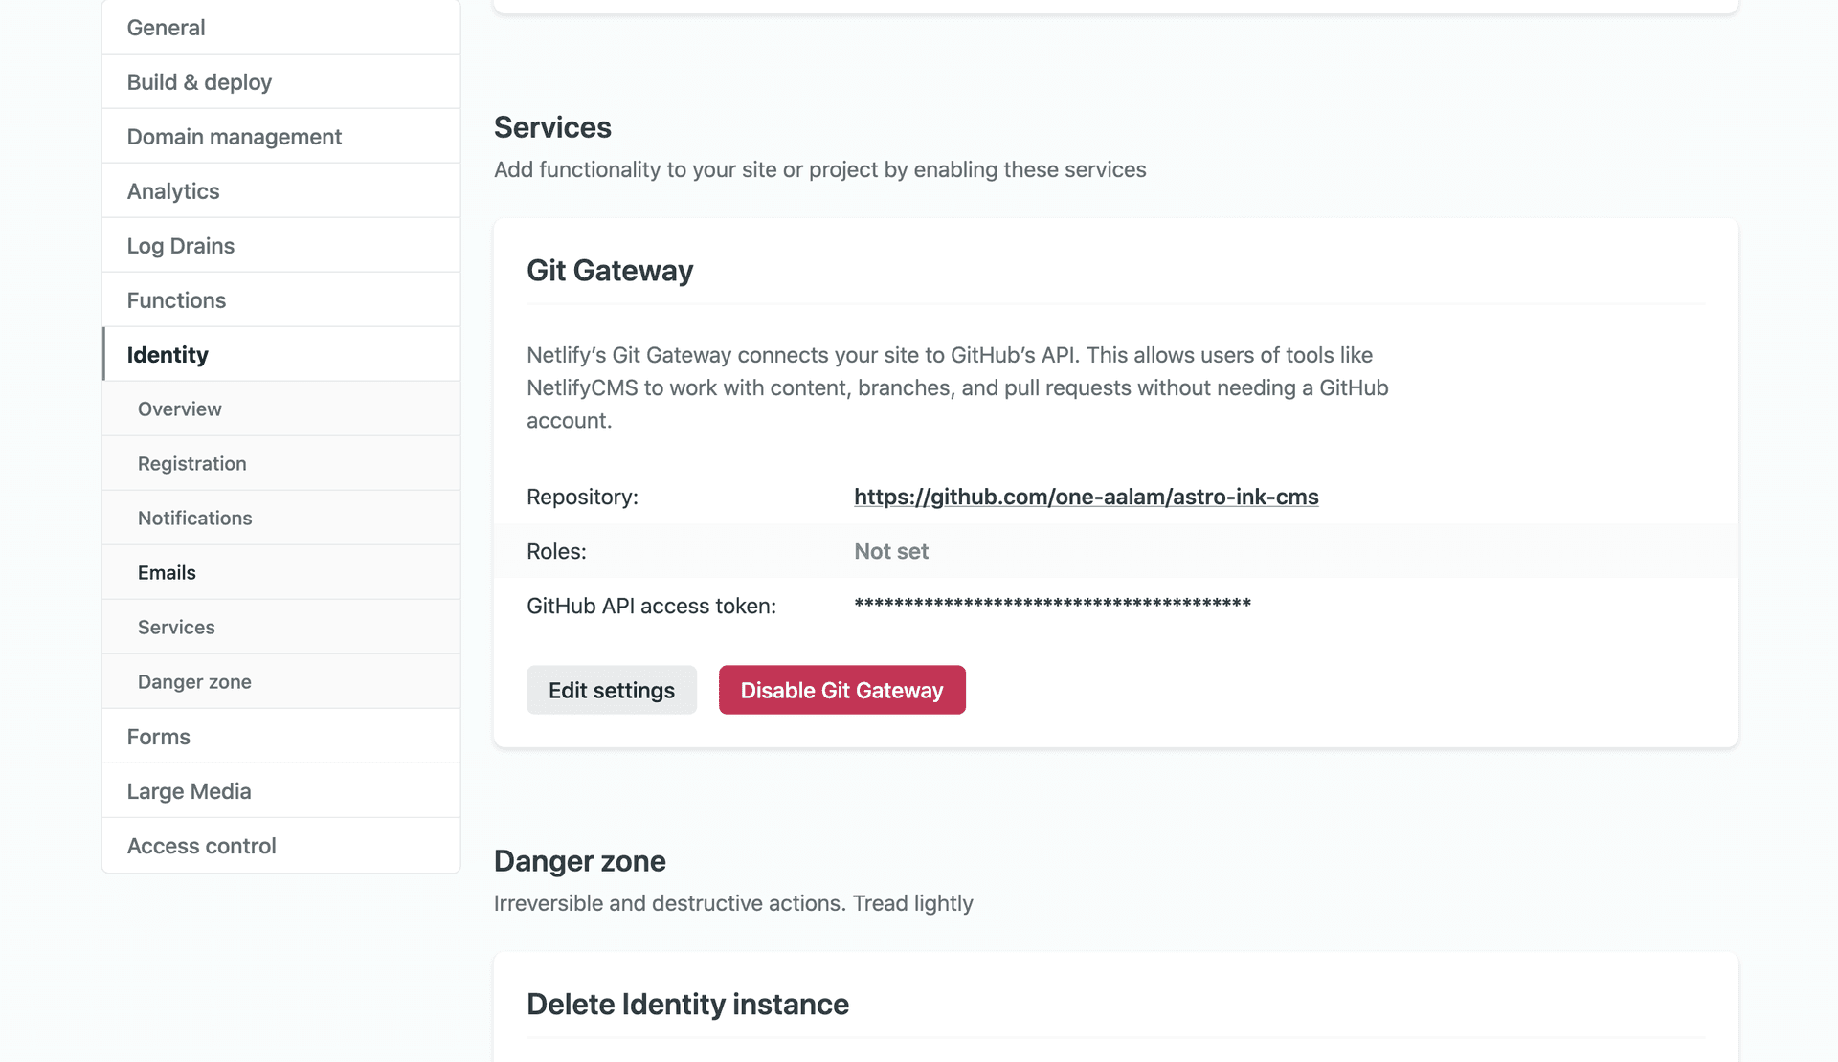Image resolution: width=1838 pixels, height=1062 pixels.
Task: Click the Roles 'Not set' value
Action: 890,551
